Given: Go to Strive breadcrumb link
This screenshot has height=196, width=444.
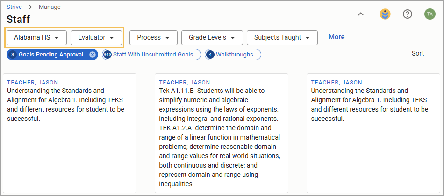Looking at the screenshot, I should click(14, 7).
